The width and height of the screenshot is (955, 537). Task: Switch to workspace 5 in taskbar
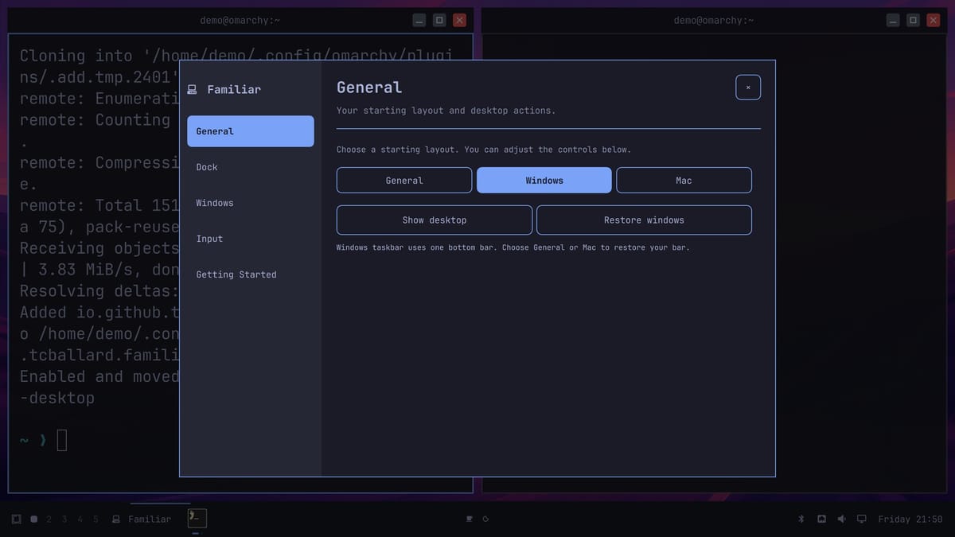[x=95, y=519]
